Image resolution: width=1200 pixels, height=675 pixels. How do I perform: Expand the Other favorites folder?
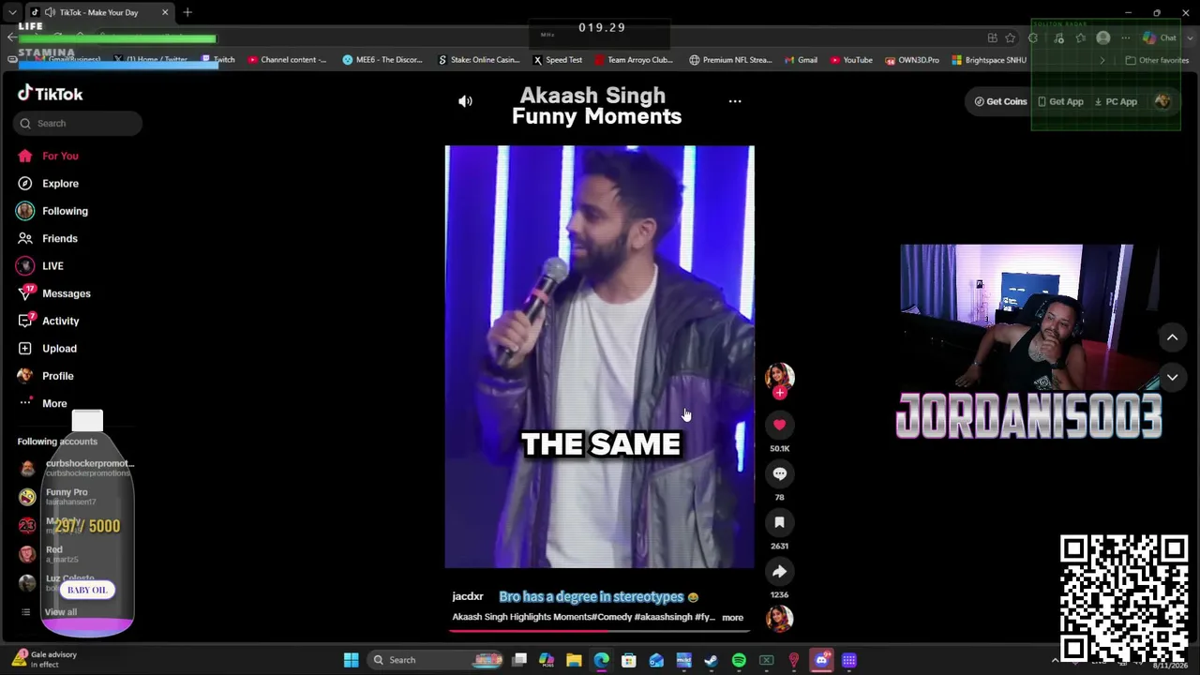click(1157, 60)
